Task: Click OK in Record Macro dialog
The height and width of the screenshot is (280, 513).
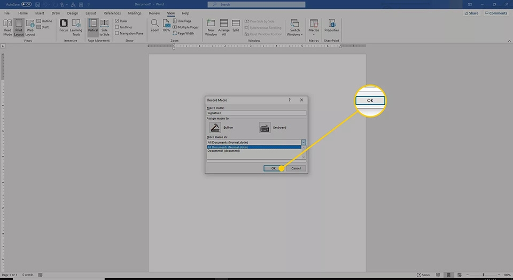Action: click(x=274, y=168)
